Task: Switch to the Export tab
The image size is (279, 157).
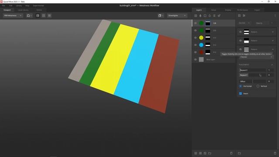Action: click(257, 10)
